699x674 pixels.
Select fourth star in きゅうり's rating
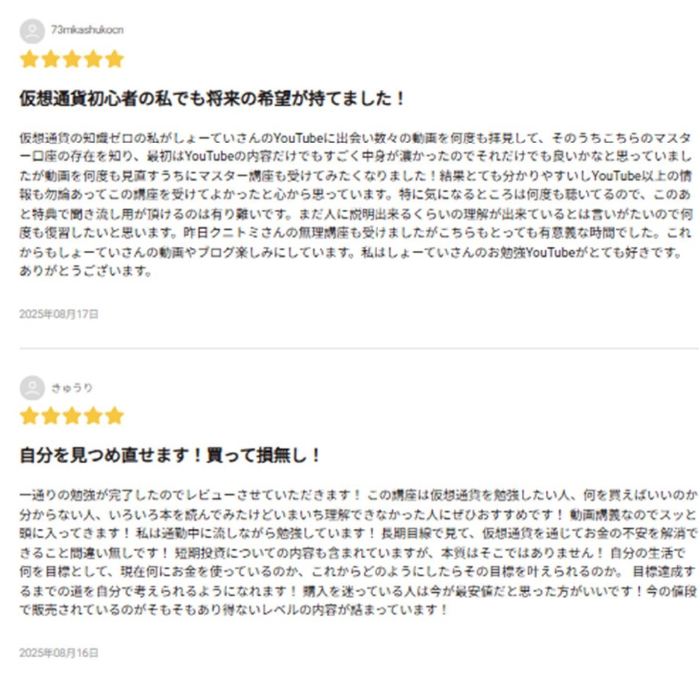[x=93, y=416]
